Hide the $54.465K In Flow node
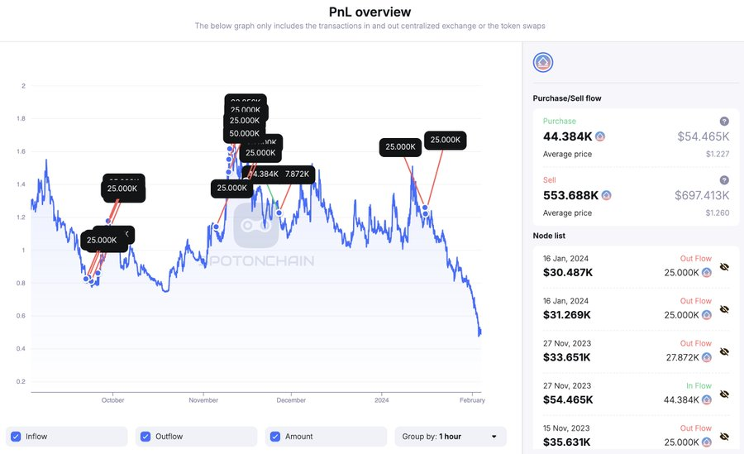 point(724,394)
